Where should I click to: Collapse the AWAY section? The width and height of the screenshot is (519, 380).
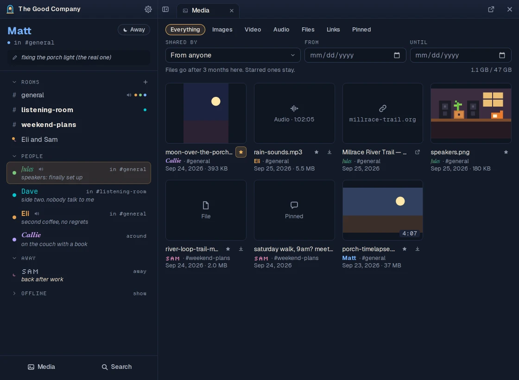14,258
